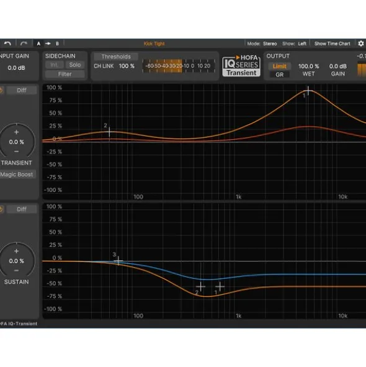Click the Transient knob plus sign
The width and height of the screenshot is (366, 367).
tap(16, 132)
